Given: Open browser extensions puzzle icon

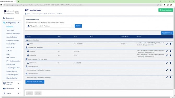Looking at the screenshot, I should (x=165, y=5).
